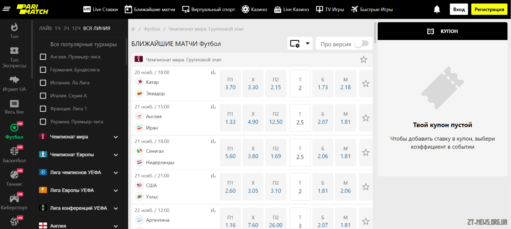511x229 pixels.
Task: Select 12Ч time filter tab
Action: coord(76,28)
